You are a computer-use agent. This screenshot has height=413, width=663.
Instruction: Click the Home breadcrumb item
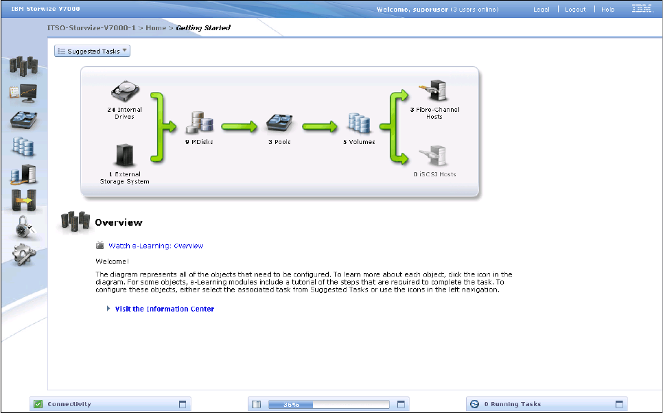pos(155,28)
